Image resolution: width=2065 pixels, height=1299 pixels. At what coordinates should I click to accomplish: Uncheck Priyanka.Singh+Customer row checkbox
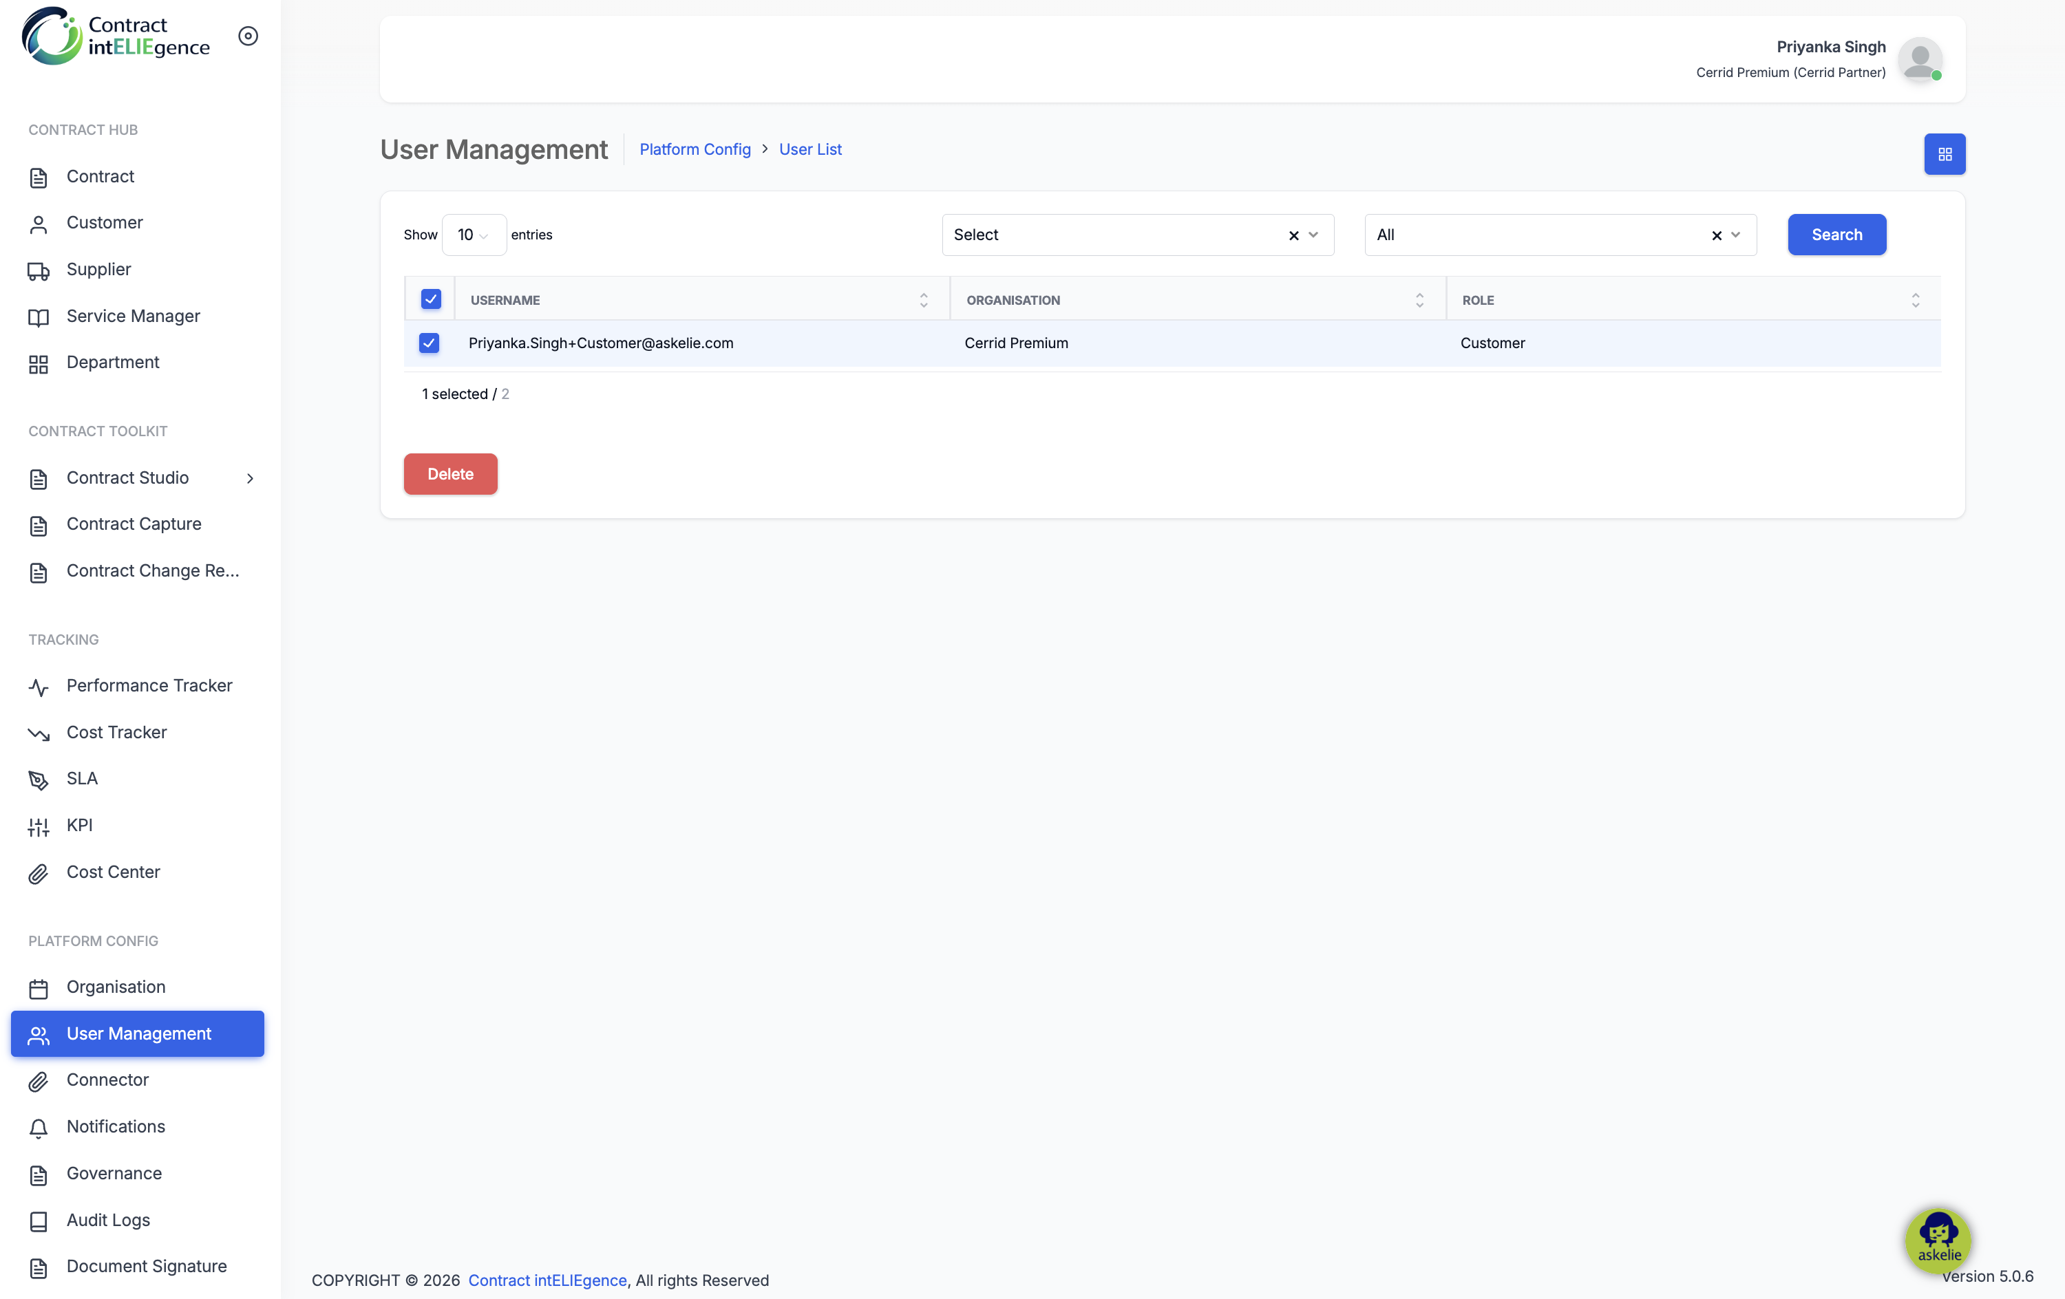(429, 343)
